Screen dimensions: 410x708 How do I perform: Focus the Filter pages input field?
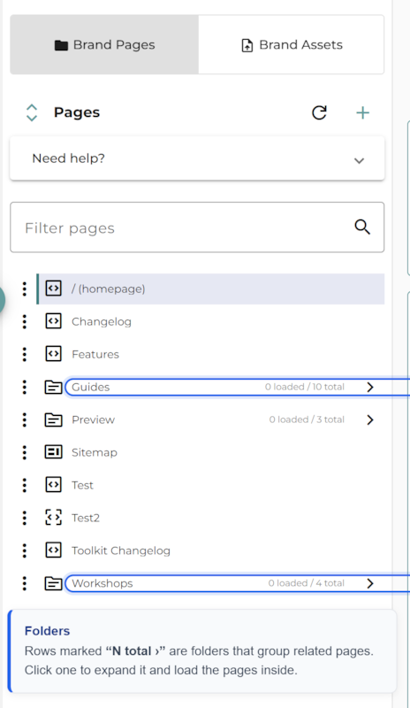[197, 227]
